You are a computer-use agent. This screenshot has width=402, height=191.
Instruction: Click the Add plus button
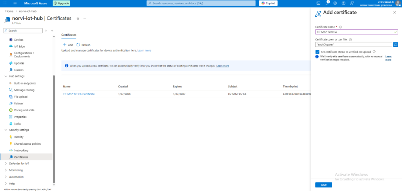coord(68,45)
